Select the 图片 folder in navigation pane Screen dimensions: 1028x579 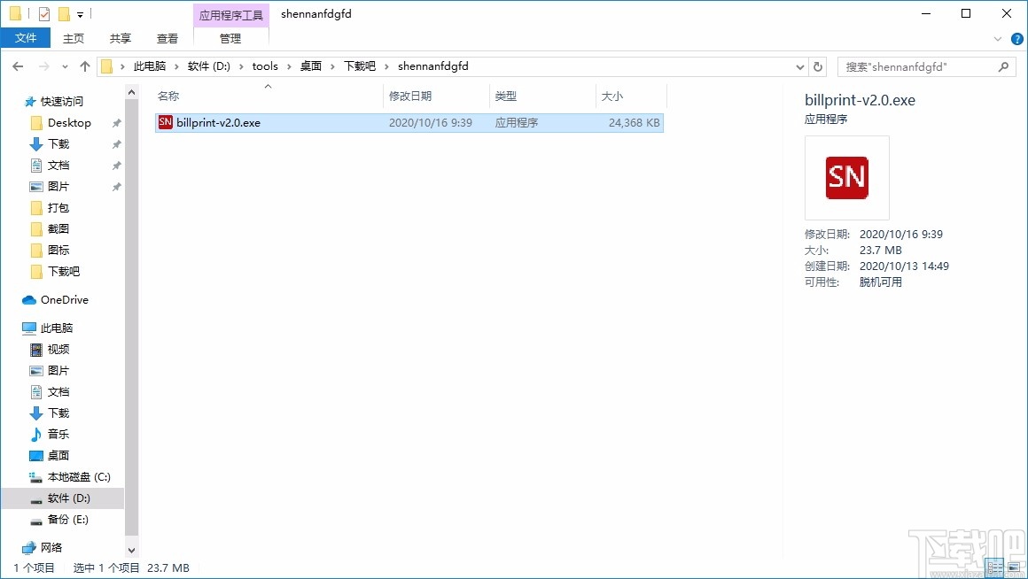pyautogui.click(x=59, y=370)
